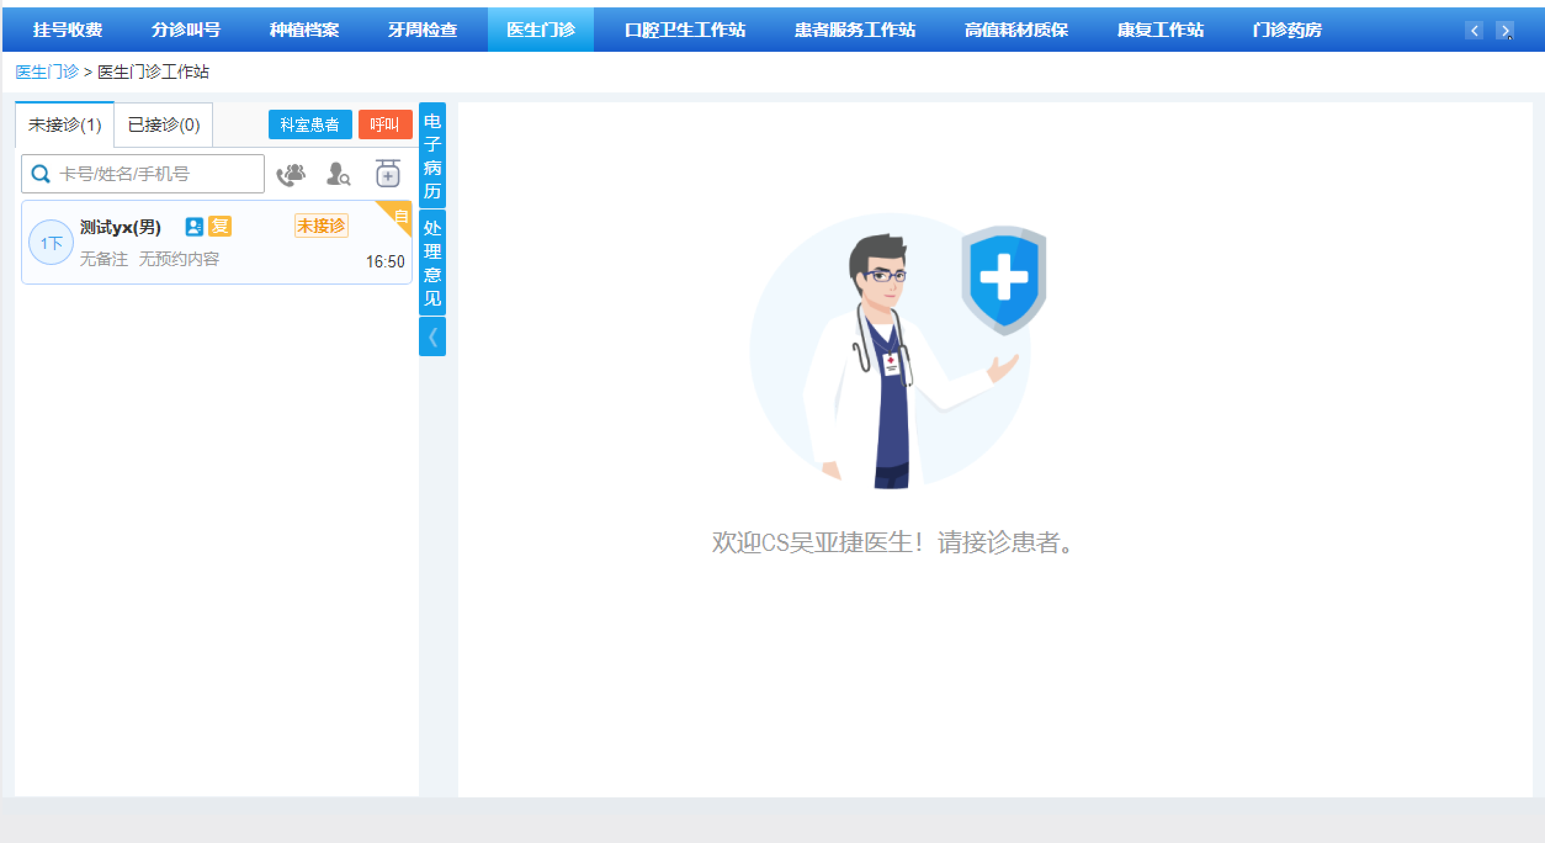Click the patient search person icon

tap(338, 174)
